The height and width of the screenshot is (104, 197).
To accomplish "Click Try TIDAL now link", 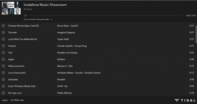I will point(17,100).
